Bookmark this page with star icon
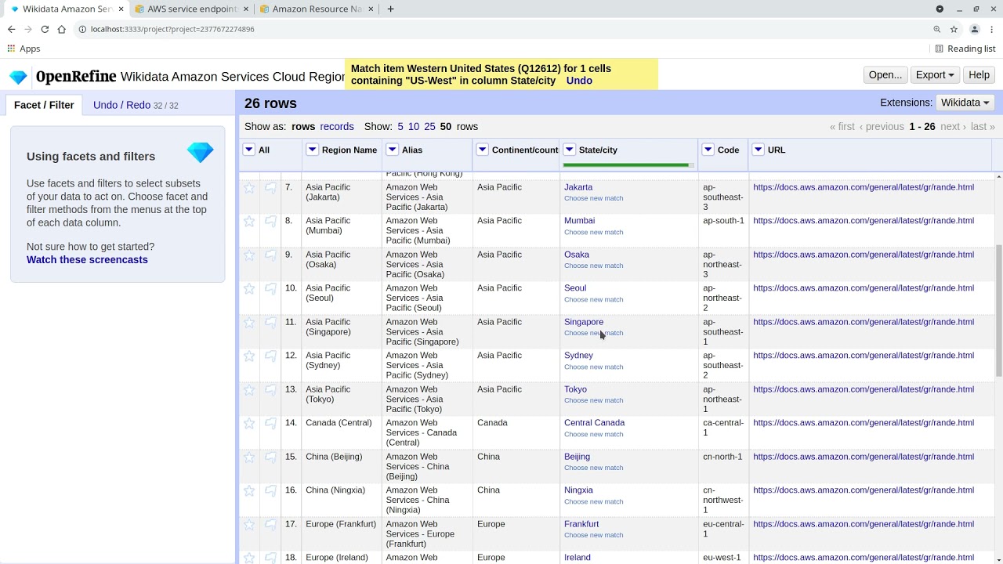Viewport: 1003px width, 564px height. 954,29
